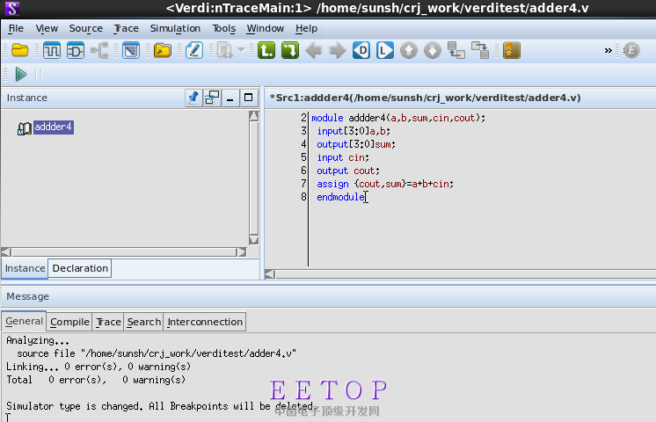Image resolution: width=656 pixels, height=422 pixels.
Task: Click the Verdi 'S' window menu icon
Action: pos(12,8)
